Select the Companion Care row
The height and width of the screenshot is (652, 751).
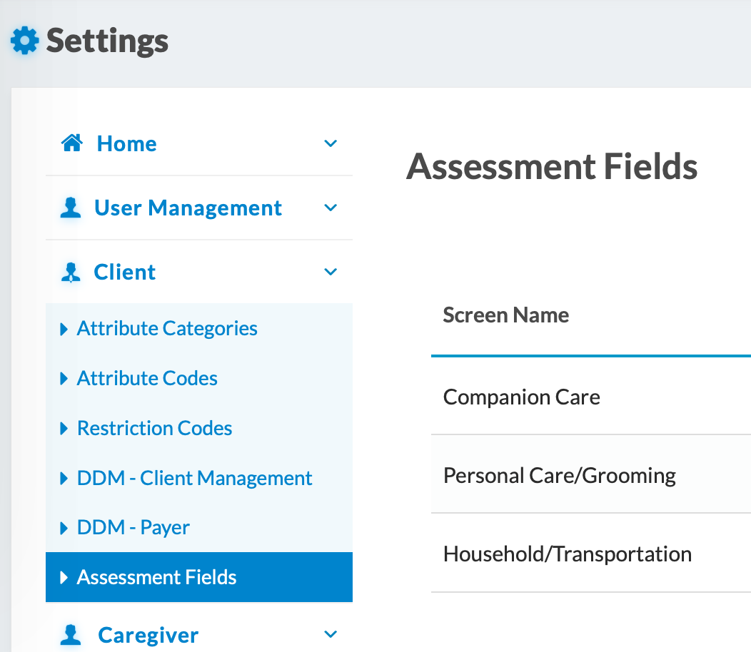pos(521,397)
